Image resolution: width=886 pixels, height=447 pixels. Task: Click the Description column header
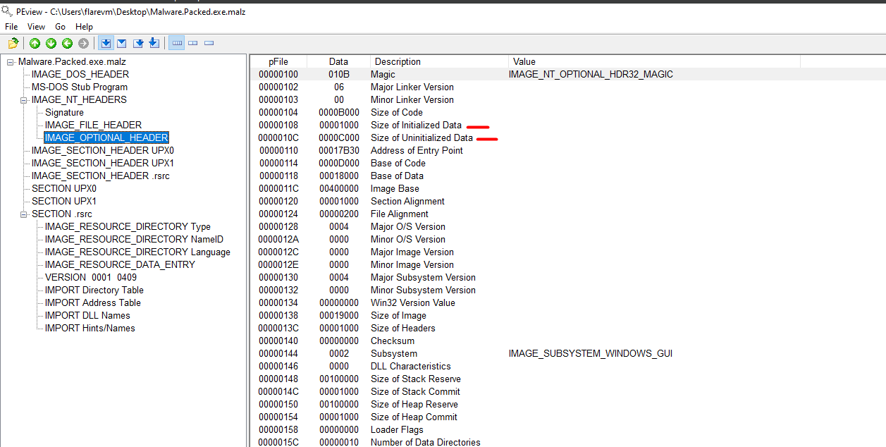(x=398, y=61)
